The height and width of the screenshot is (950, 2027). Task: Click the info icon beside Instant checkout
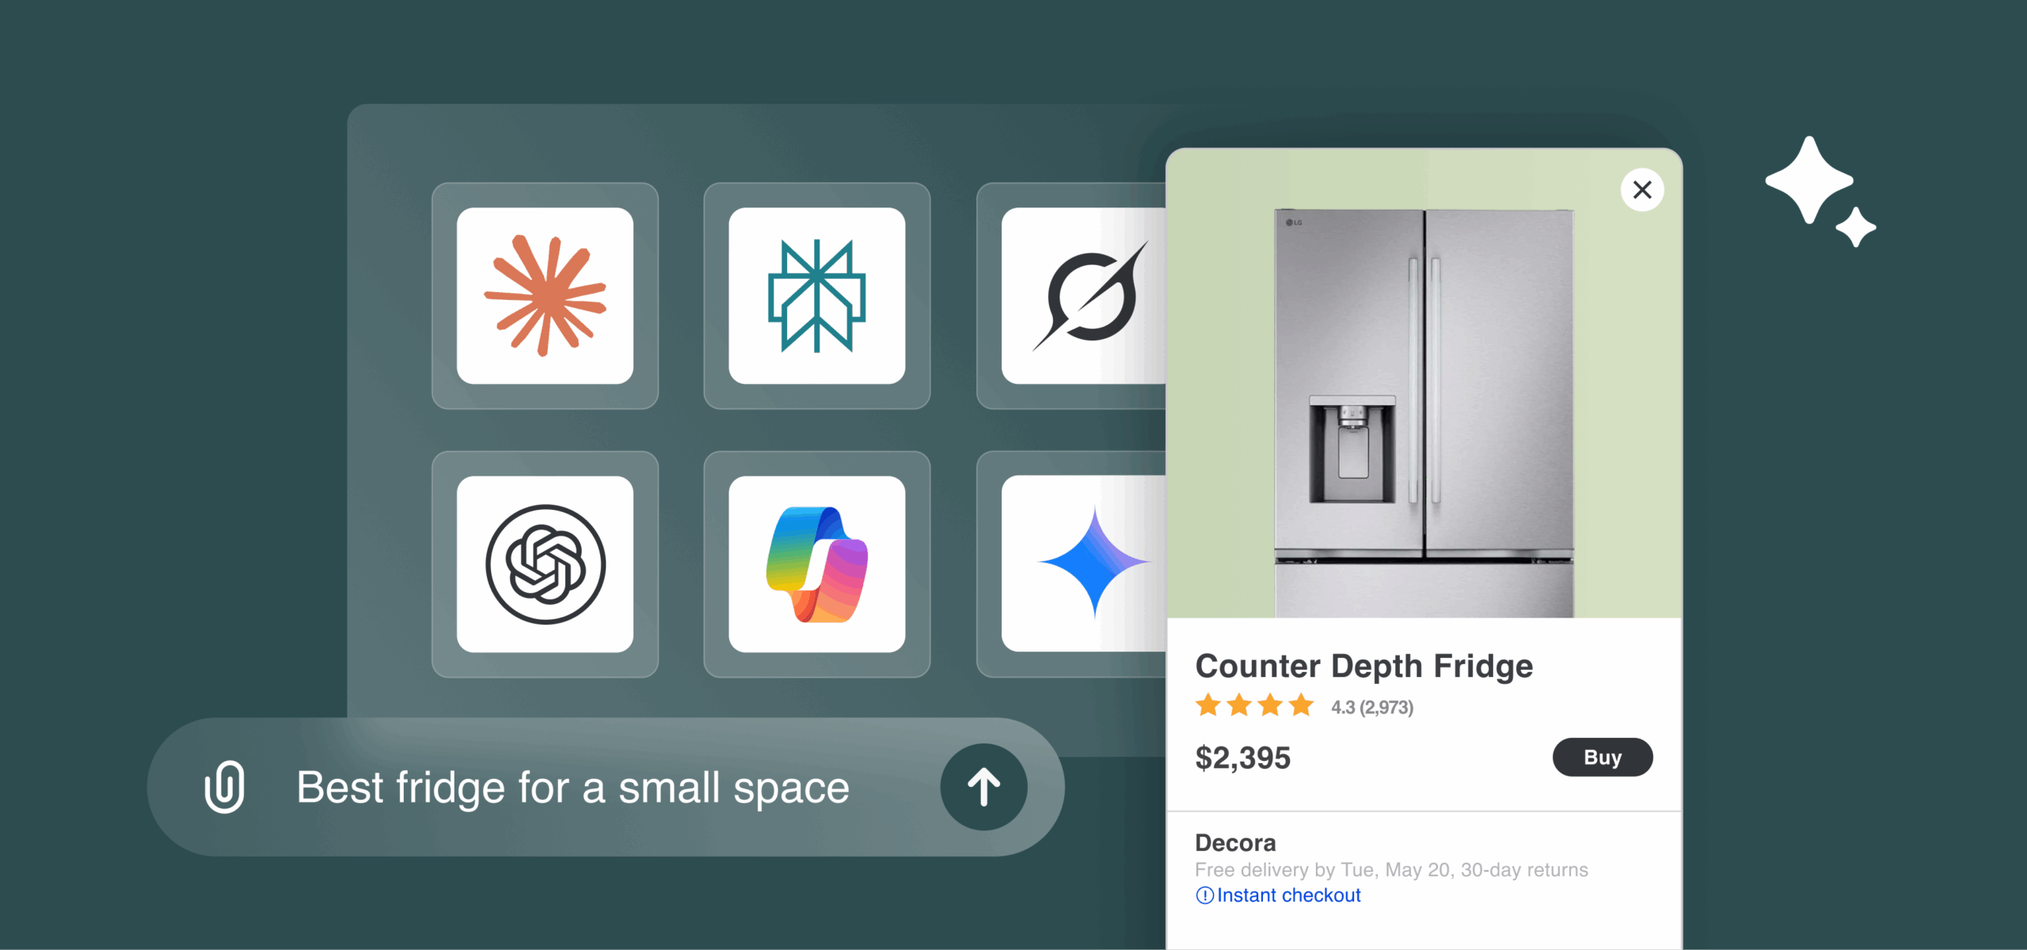pyautogui.click(x=1204, y=895)
